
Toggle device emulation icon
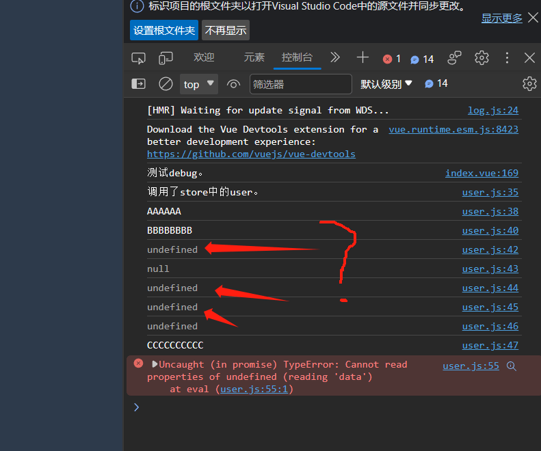pos(166,58)
